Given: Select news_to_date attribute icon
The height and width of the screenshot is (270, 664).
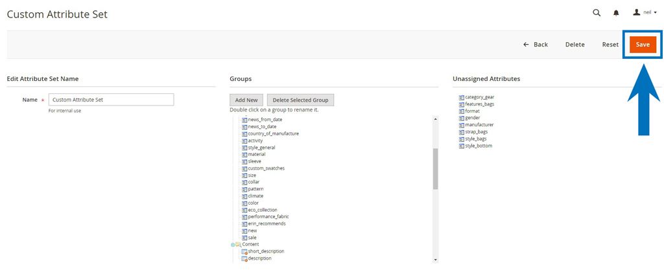Looking at the screenshot, I should [x=244, y=127].
